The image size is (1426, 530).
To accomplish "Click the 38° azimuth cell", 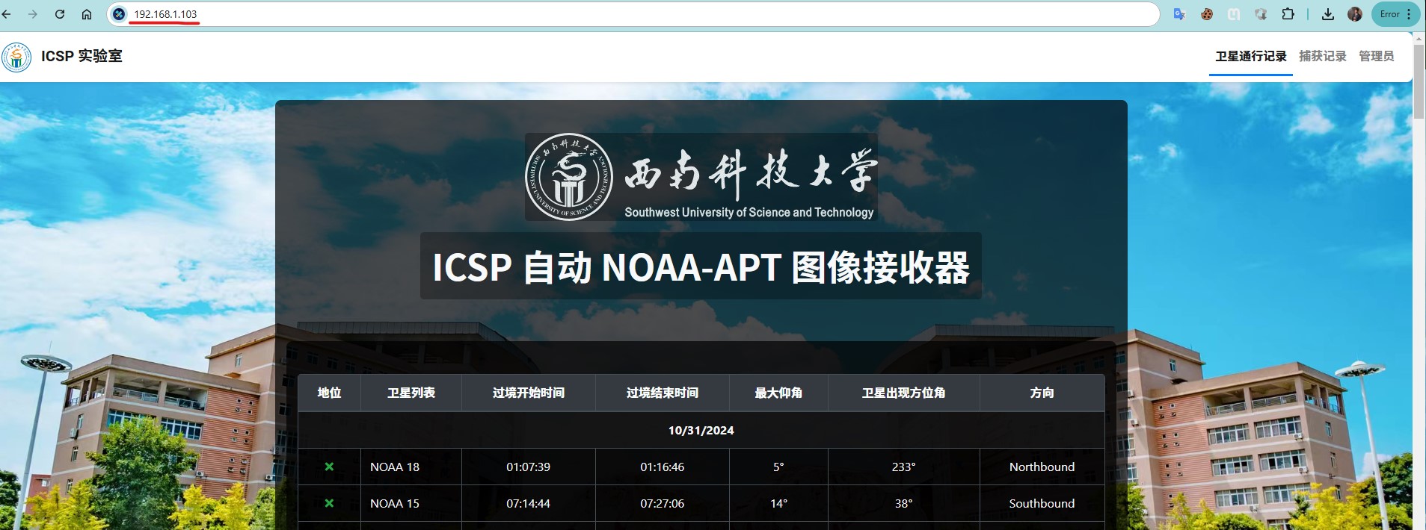I will pyautogui.click(x=903, y=503).
